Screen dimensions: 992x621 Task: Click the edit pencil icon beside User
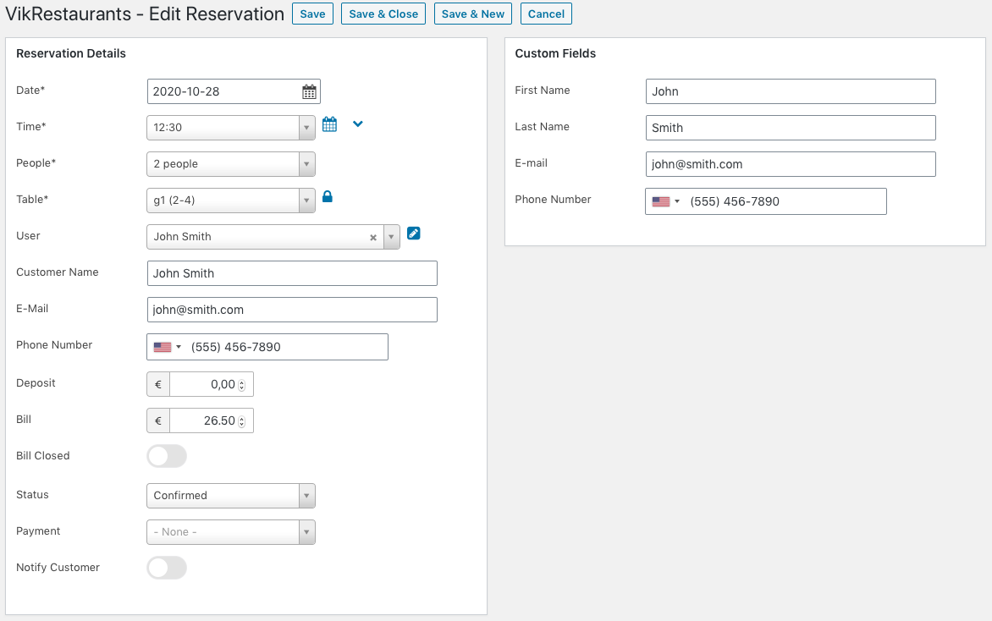click(414, 234)
